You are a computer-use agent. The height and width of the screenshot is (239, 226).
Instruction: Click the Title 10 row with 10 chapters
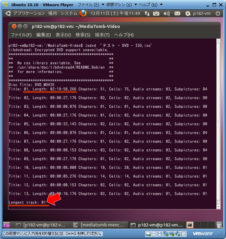click(x=108, y=167)
